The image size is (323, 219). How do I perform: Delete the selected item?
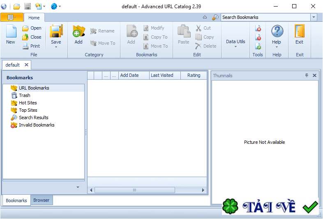205,46
